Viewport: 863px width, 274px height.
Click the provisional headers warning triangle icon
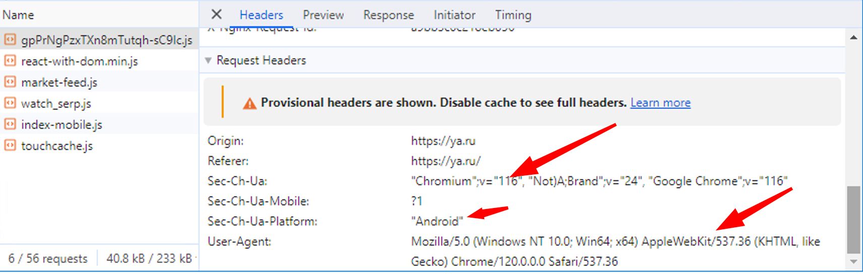pos(249,104)
